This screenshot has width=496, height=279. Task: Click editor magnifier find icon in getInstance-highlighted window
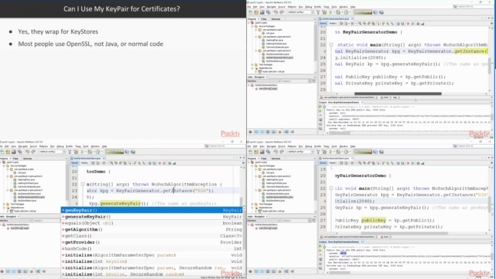(x=360, y=24)
